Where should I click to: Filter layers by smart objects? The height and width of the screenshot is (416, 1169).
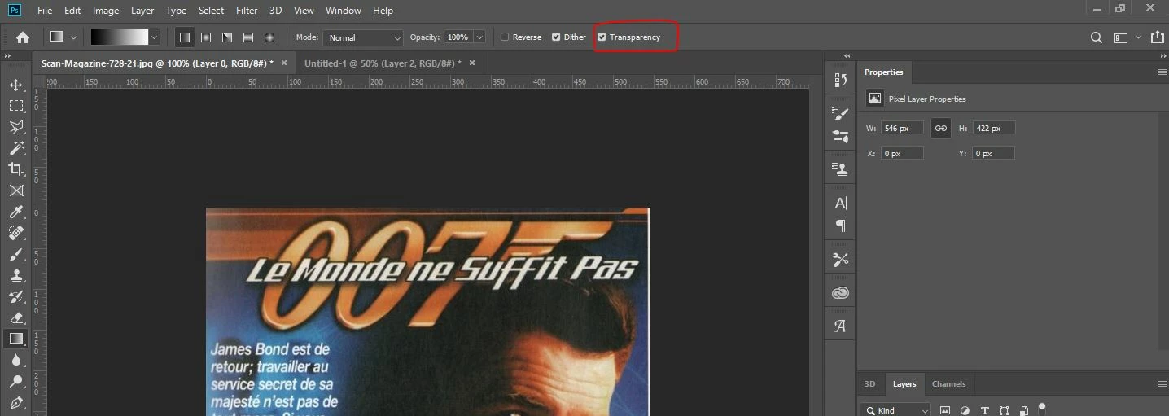1024,411
